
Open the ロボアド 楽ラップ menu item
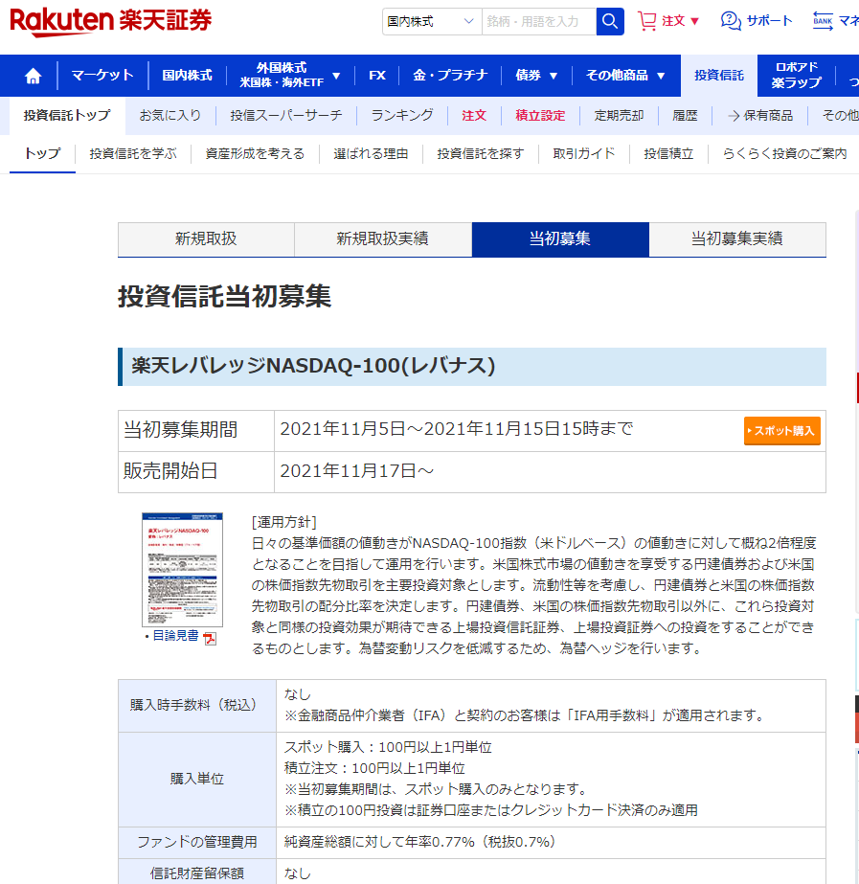point(796,75)
